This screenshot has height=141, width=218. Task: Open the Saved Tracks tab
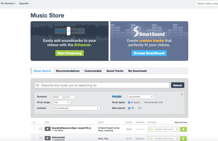click(x=115, y=71)
